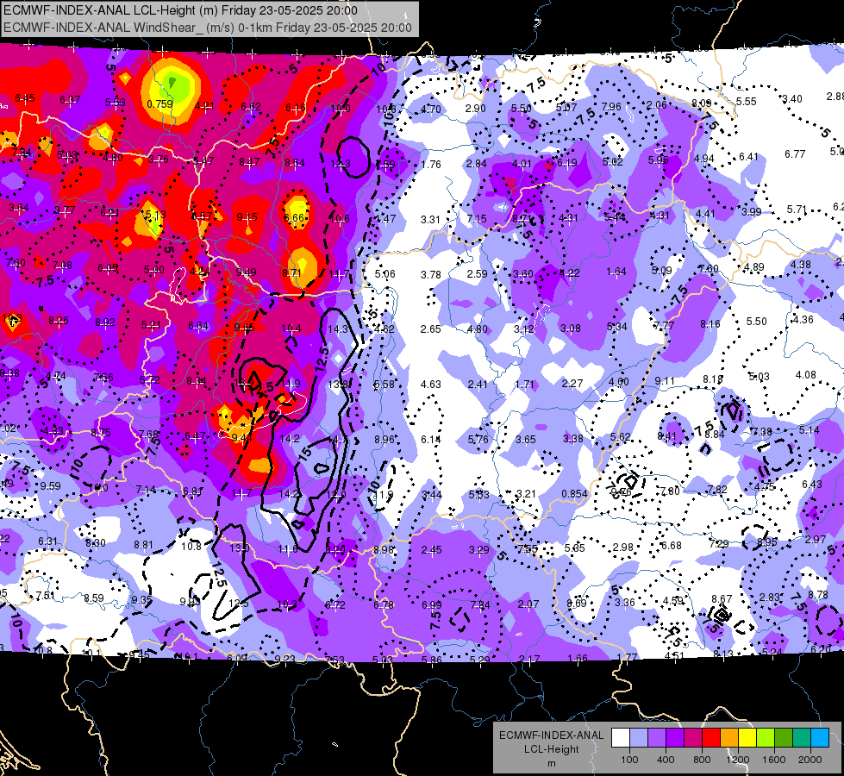Click the white legend swatch below 100
This screenshot has width=844, height=776.
(621, 738)
